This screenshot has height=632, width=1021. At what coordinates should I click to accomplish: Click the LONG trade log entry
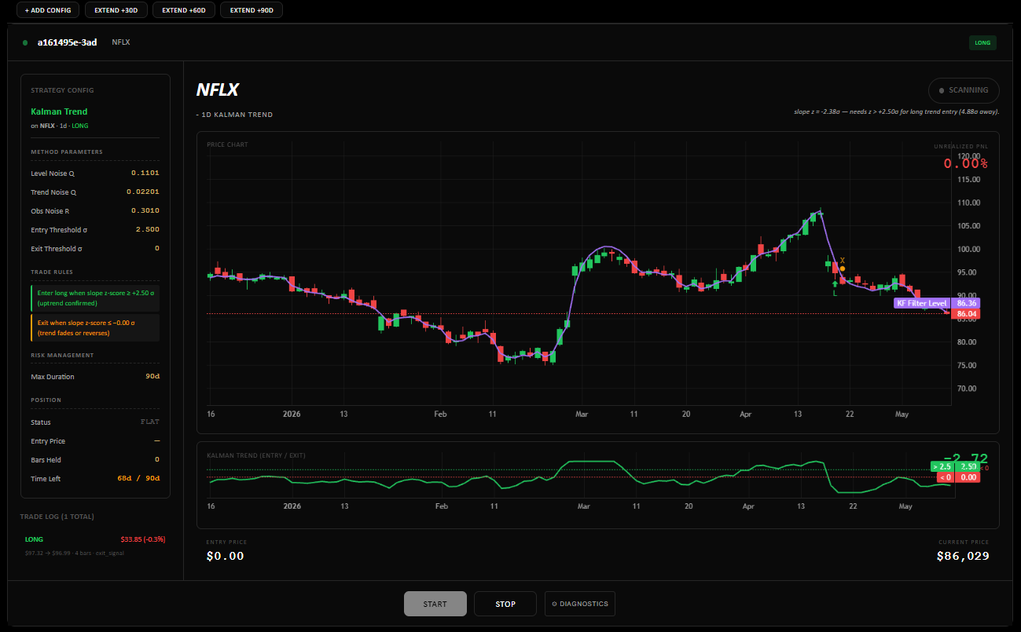tap(95, 546)
